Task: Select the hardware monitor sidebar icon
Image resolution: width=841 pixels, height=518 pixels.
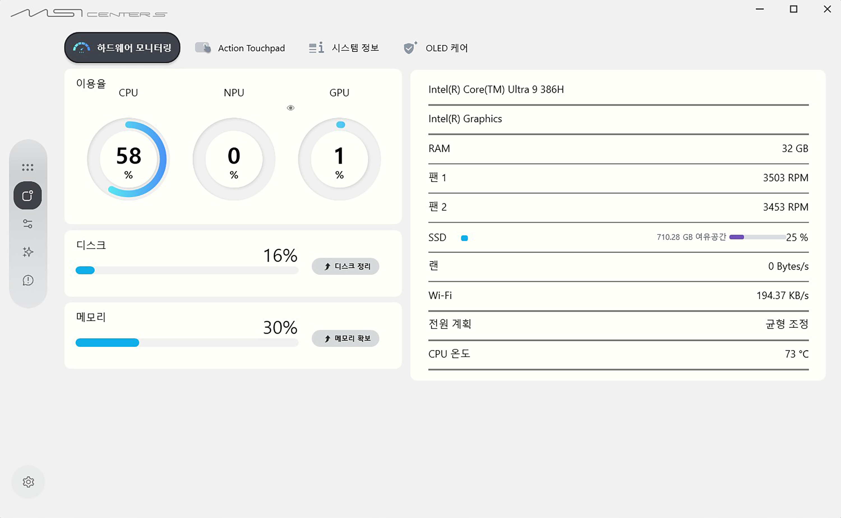Action: click(28, 196)
